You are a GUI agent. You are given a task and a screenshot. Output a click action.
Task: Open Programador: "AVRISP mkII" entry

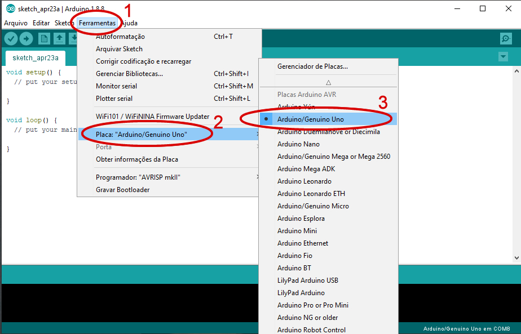(169, 177)
